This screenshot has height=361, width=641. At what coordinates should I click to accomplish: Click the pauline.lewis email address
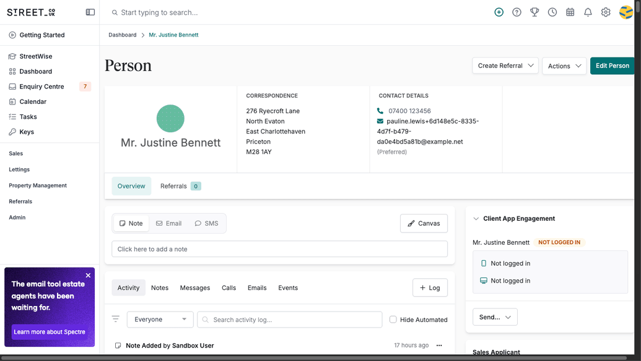[x=428, y=131]
